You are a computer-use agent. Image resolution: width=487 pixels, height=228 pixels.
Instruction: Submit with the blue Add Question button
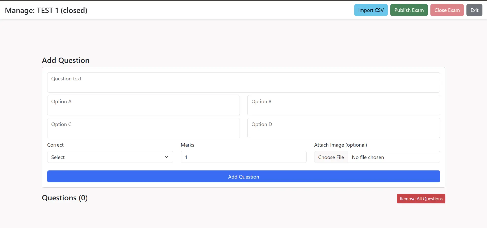(243, 177)
